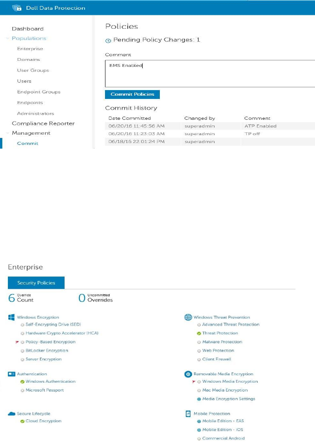Click the Secure Lifecycle cloud icon
This screenshot has height=444, width=315.
click(12, 414)
